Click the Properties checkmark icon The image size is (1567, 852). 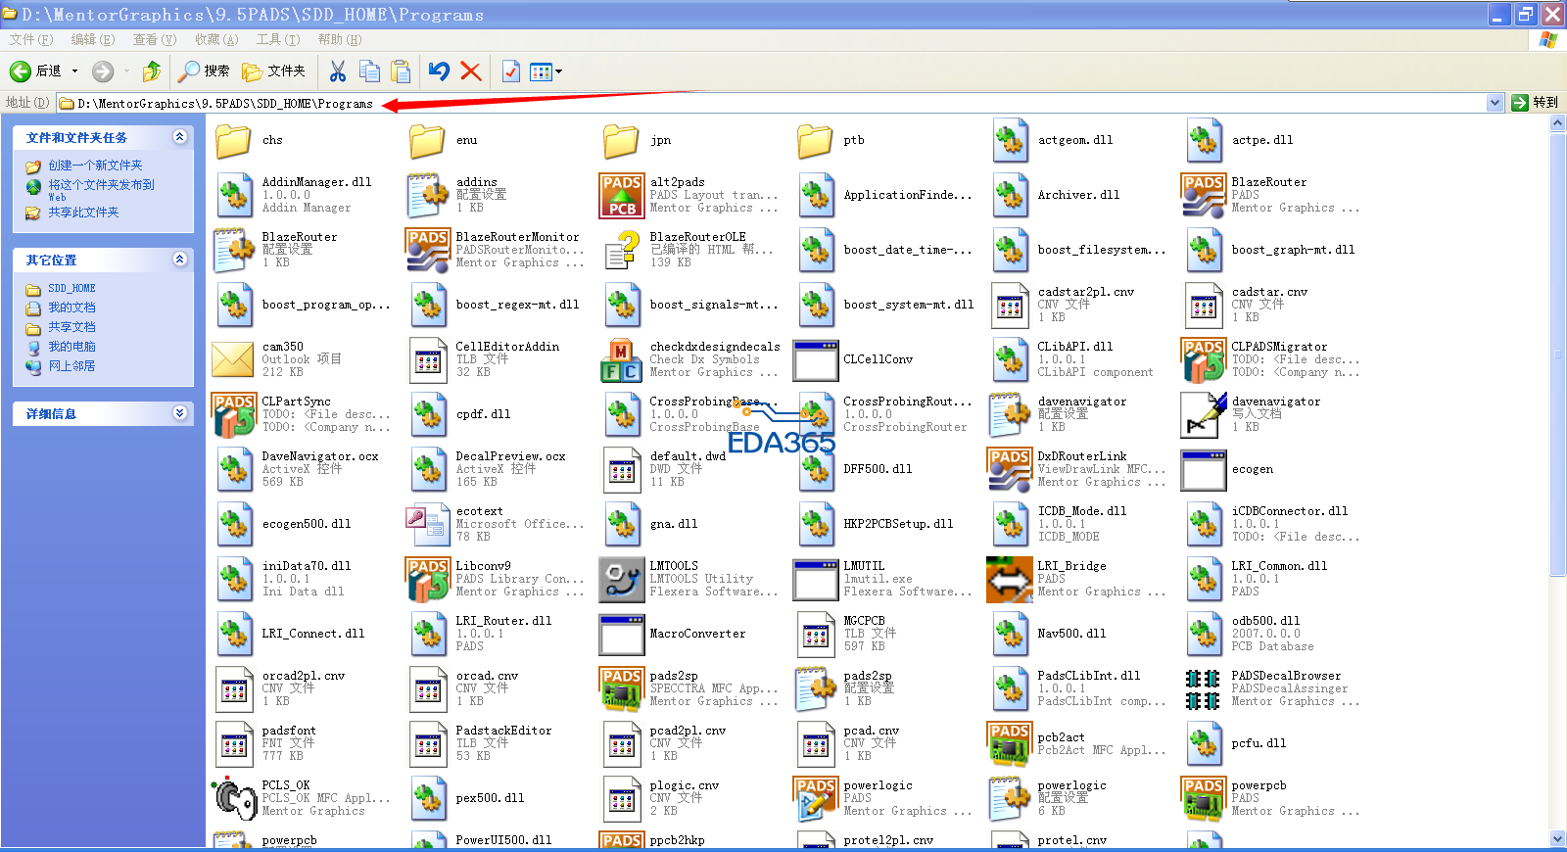pos(510,71)
